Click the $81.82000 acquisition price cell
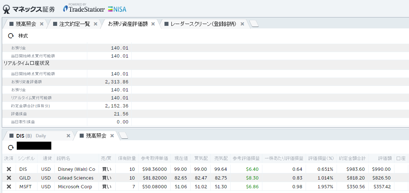 pos(155,178)
